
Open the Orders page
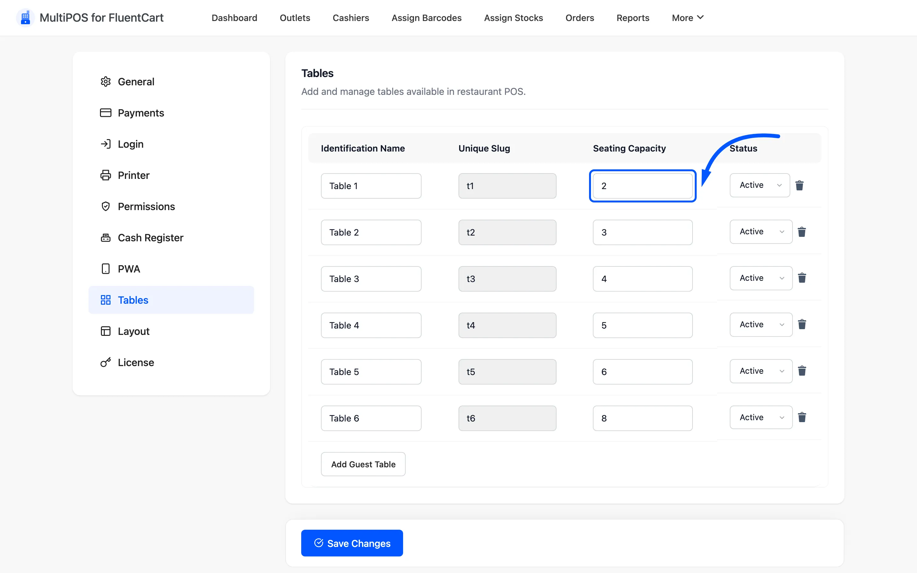point(579,18)
